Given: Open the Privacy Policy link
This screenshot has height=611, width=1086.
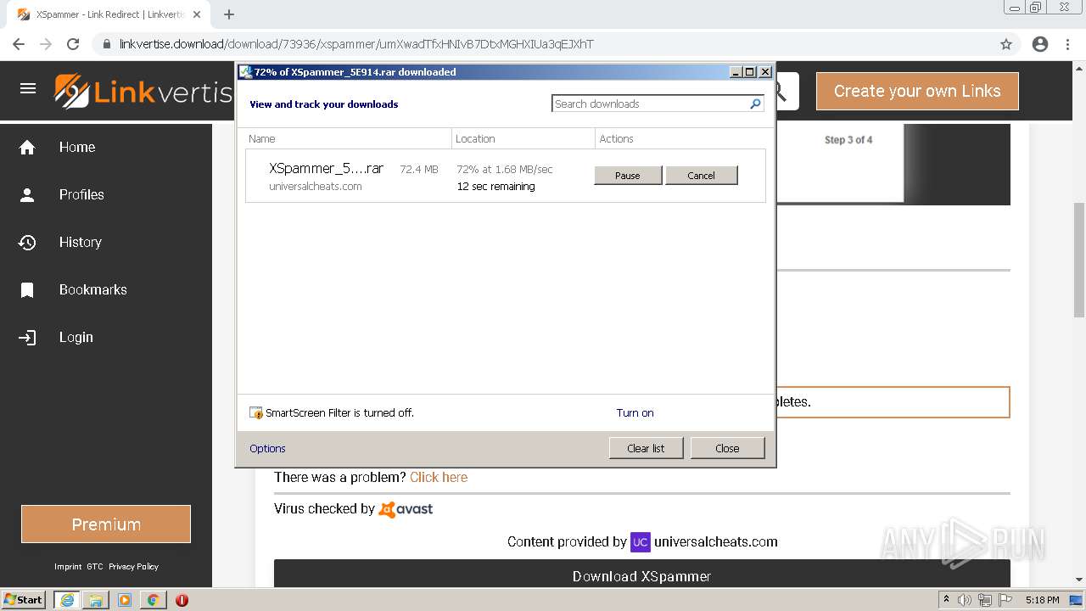Looking at the screenshot, I should point(133,566).
